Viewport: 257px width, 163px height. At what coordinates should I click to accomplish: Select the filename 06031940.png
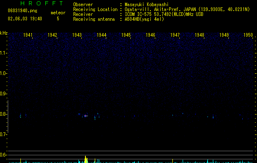tap(22, 11)
